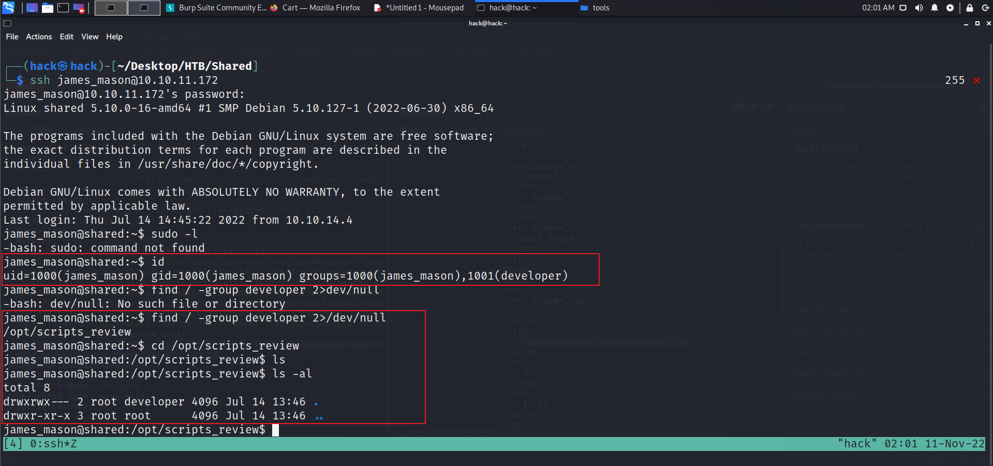Open the display settings tray icon

pyautogui.click(x=903, y=8)
